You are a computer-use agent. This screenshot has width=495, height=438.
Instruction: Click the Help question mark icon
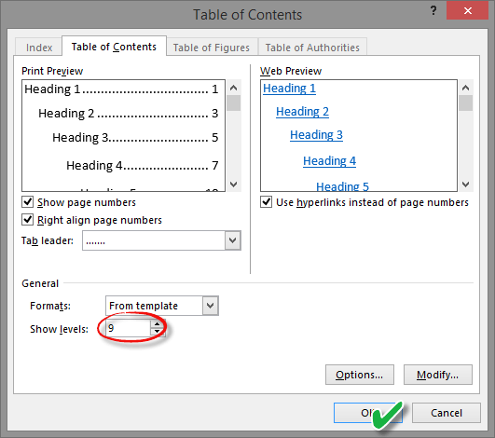pos(433,11)
